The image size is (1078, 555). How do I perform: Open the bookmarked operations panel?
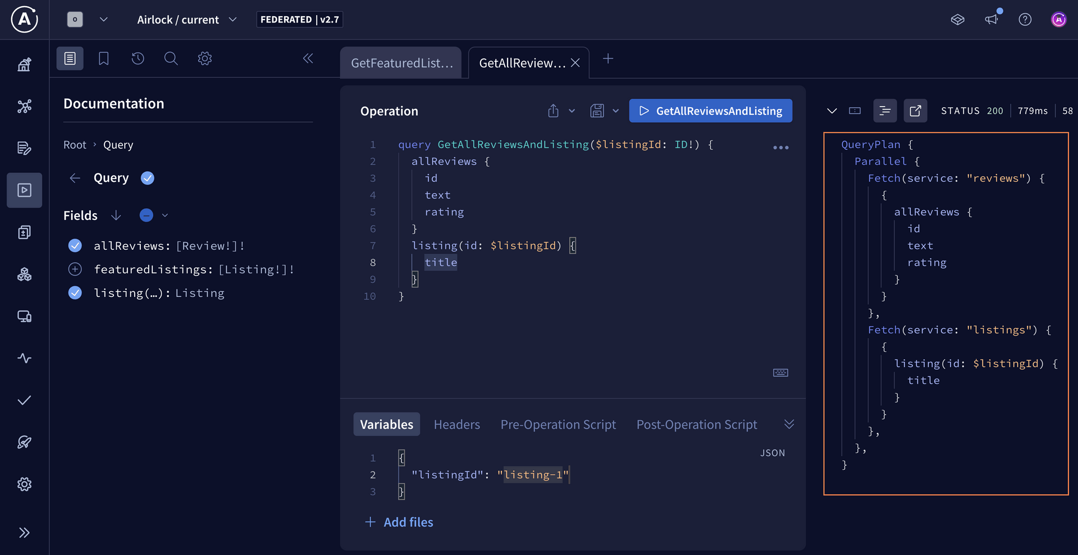coord(103,58)
